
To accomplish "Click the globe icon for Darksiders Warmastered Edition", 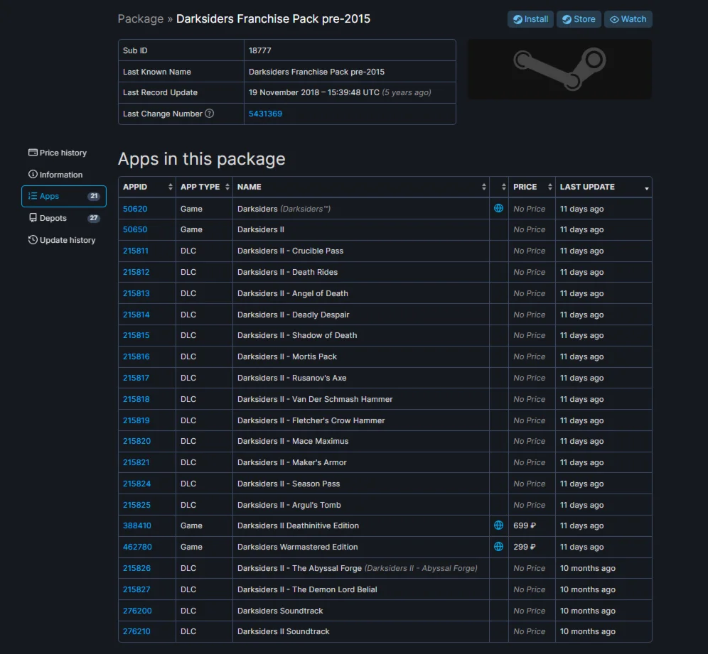I will tap(498, 547).
